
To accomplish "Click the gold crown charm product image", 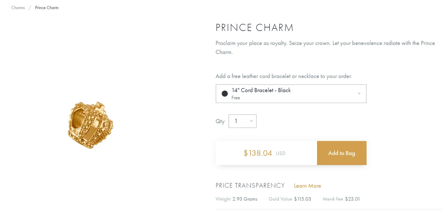I will point(90,125).
